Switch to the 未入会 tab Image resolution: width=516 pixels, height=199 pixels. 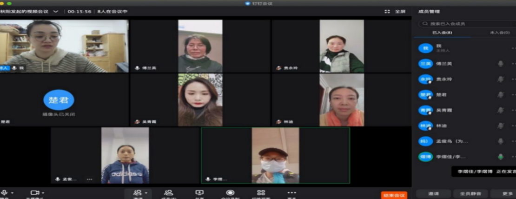(500, 33)
